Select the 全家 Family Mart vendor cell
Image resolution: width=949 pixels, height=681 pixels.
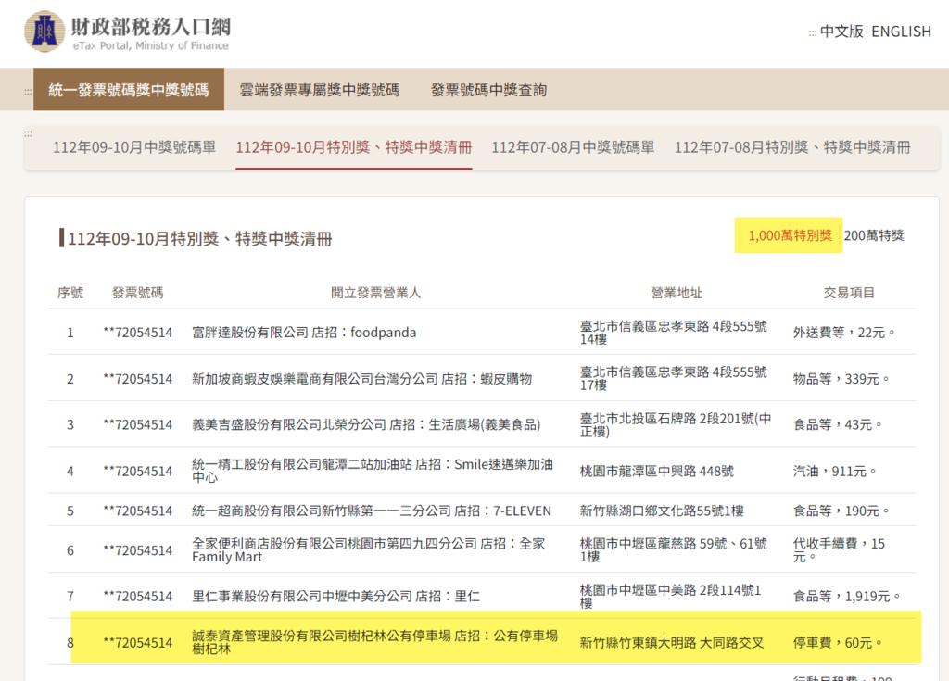369,550
